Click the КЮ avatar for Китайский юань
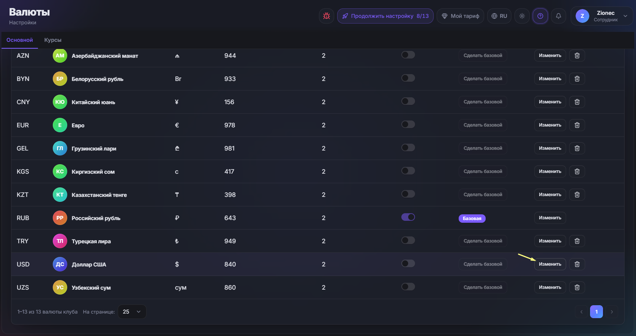 click(60, 102)
